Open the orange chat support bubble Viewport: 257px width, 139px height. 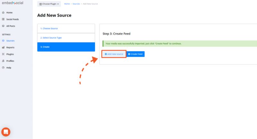click(x=6, y=132)
